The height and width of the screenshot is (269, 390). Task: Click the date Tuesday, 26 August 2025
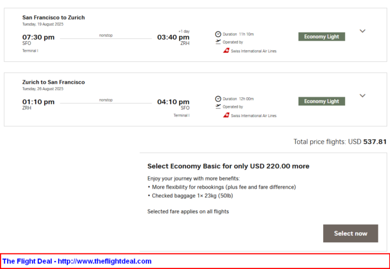point(42,89)
